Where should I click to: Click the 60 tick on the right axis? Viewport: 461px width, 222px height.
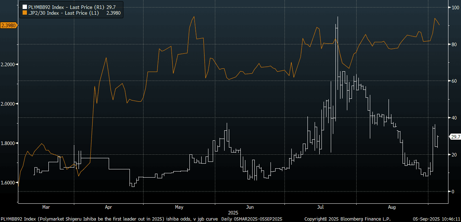453,81
